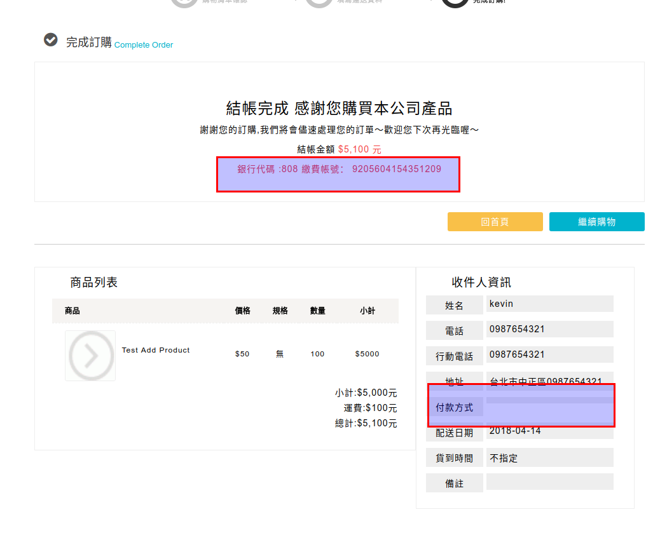
Task: Click the 小計 column header
Action: (367, 311)
